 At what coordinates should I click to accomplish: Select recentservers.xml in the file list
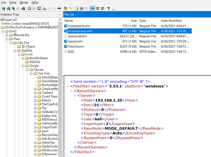[127, 31]
